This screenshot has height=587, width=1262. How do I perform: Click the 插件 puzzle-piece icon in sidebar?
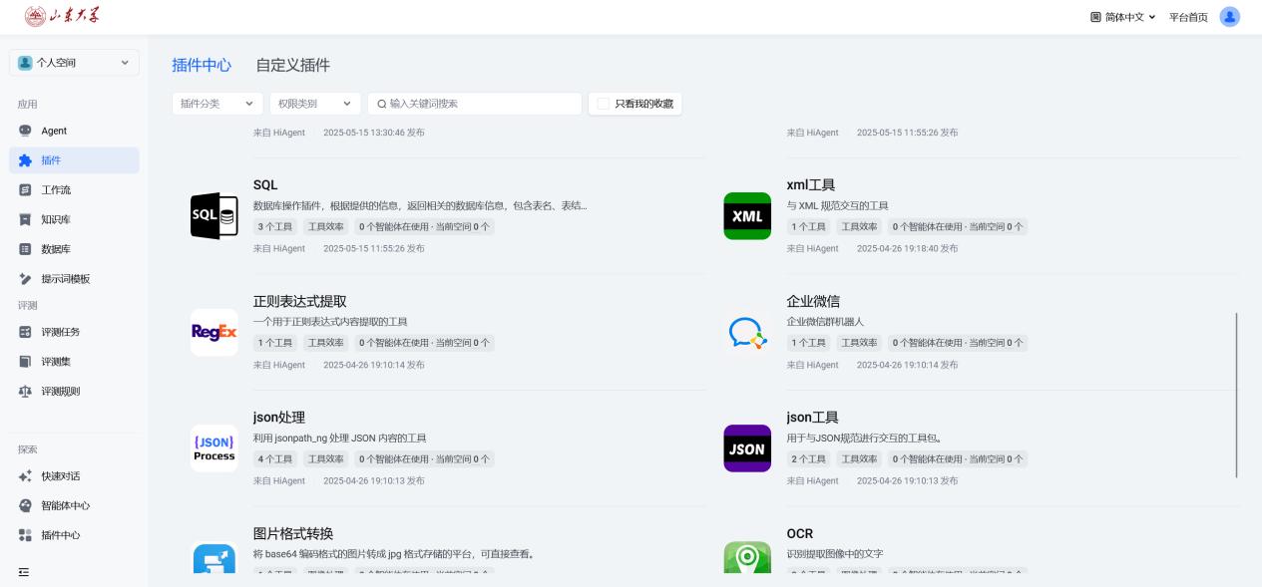click(25, 160)
